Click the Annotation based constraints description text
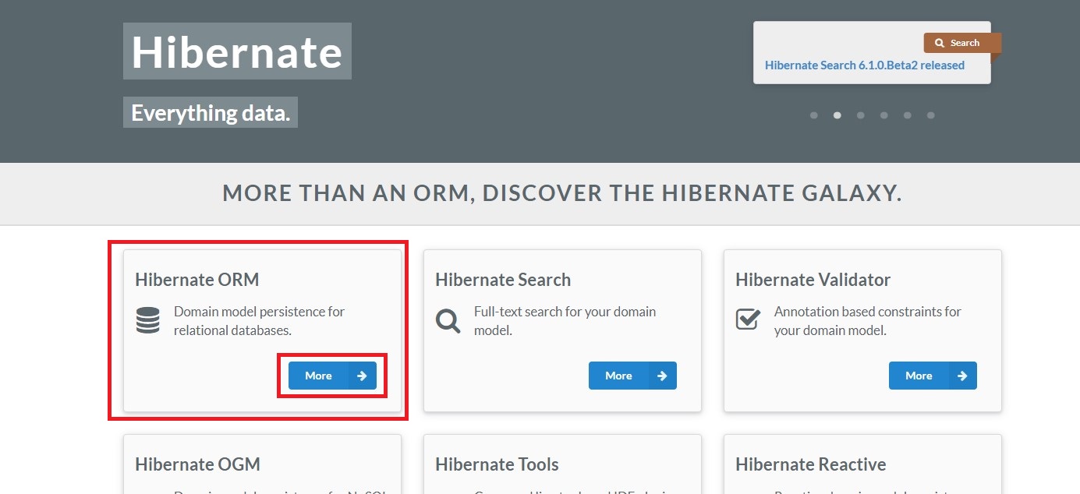 868,321
